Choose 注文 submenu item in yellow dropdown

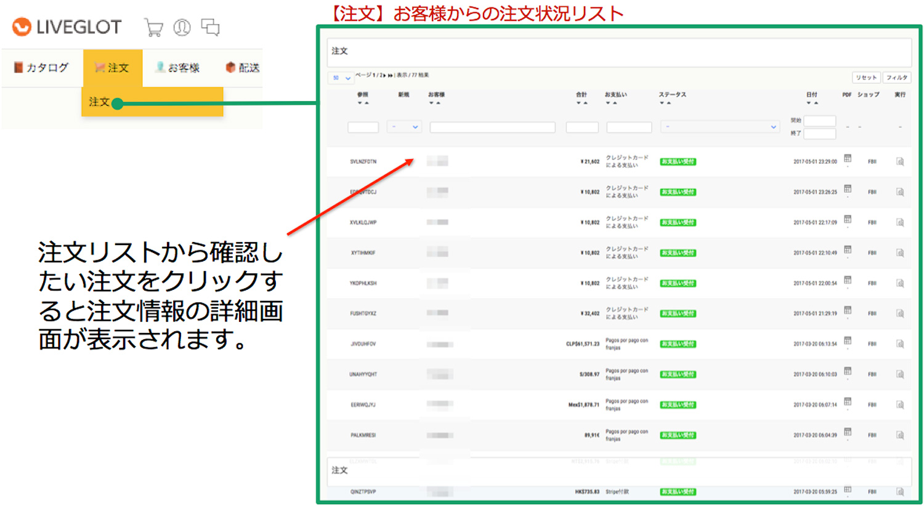point(152,102)
